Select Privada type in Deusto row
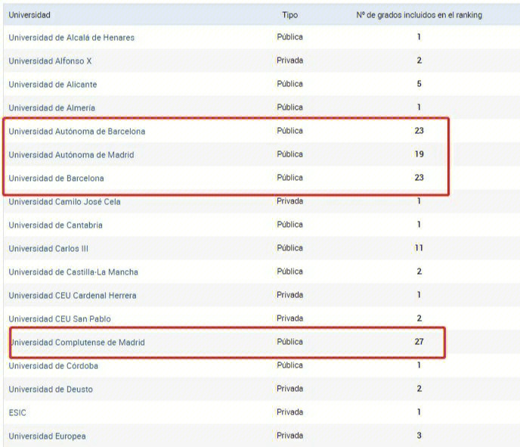520x447 pixels. coord(289,389)
